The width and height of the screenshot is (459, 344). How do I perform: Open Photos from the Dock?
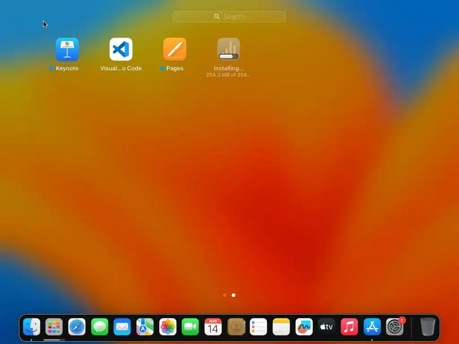pyautogui.click(x=168, y=327)
